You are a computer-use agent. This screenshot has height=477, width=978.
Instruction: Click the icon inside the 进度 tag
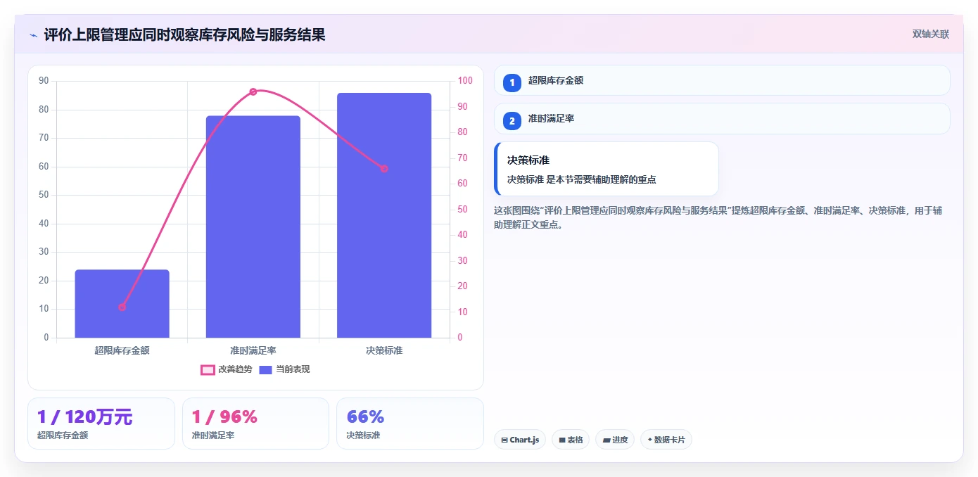click(x=607, y=440)
